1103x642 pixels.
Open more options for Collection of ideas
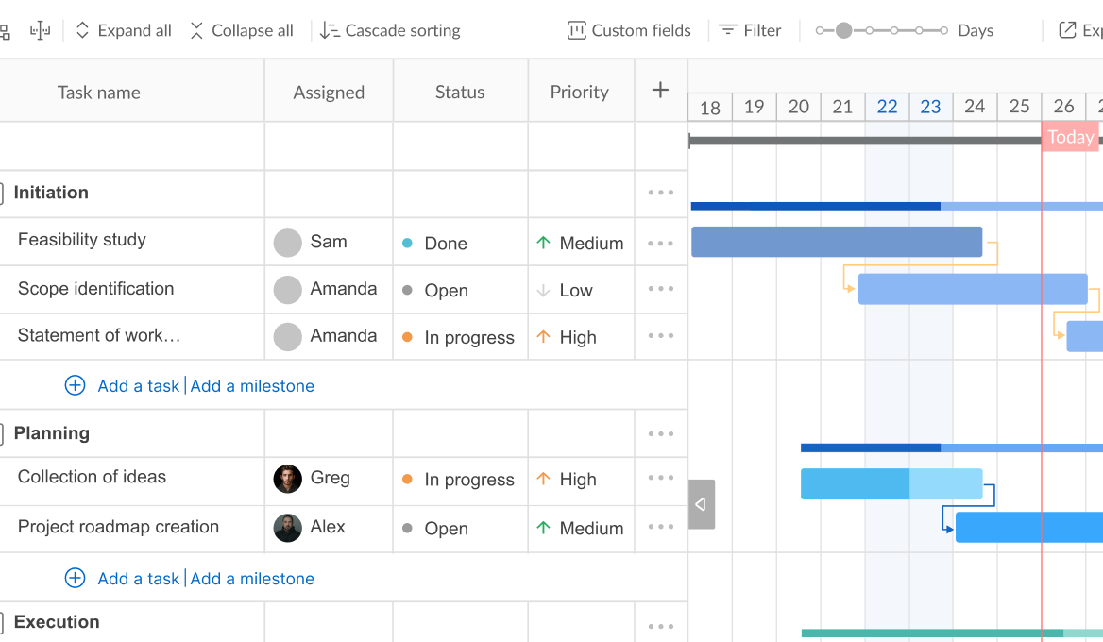(x=660, y=478)
